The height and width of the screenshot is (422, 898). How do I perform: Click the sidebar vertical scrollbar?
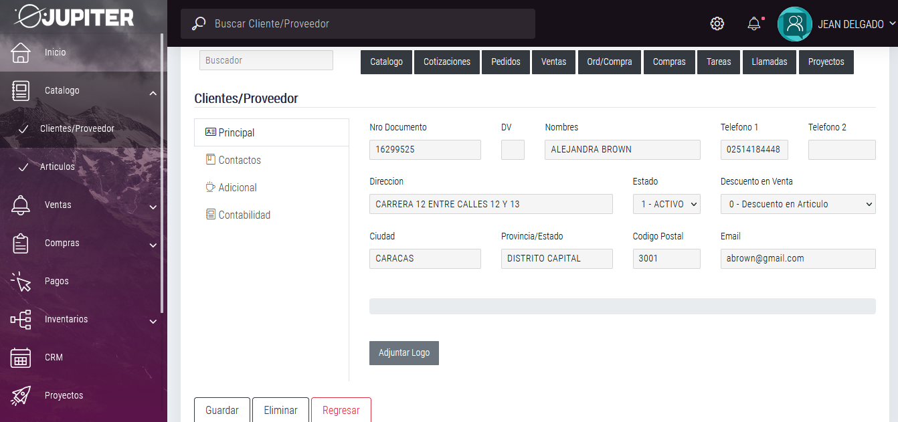coord(162,174)
